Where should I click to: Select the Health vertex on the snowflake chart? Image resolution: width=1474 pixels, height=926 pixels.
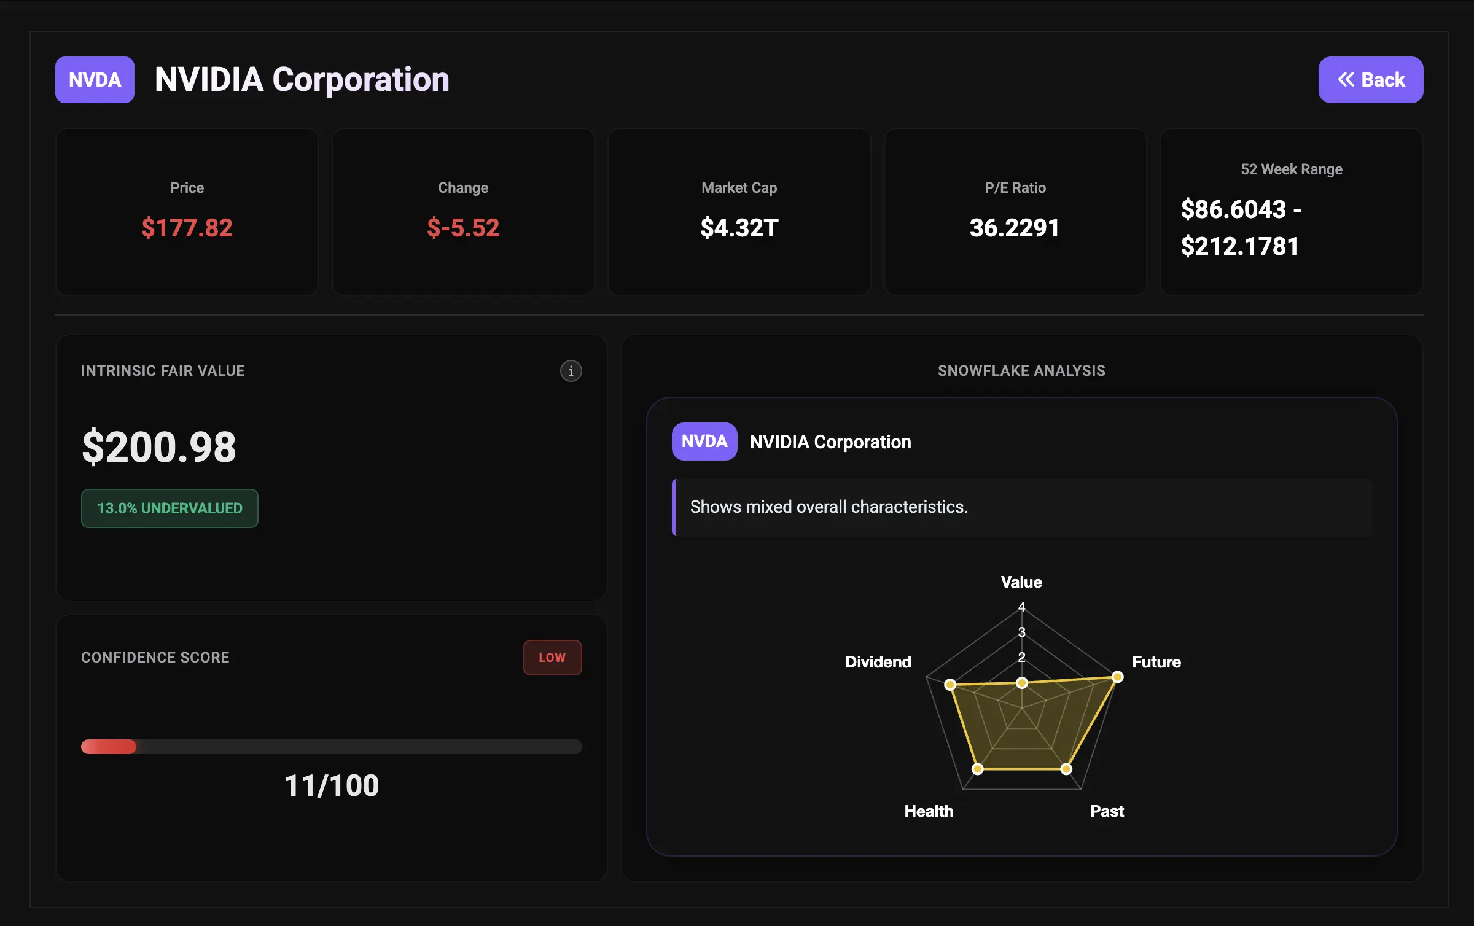[x=978, y=768]
